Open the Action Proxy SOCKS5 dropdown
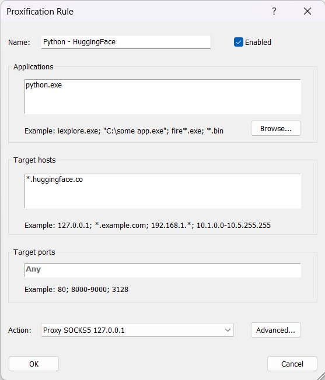Image resolution: width=325 pixels, height=380 pixels. (x=137, y=330)
